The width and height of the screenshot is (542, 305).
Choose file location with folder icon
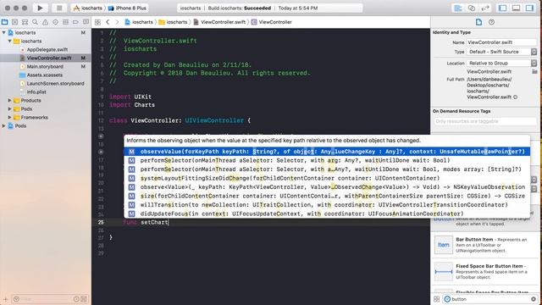click(534, 71)
